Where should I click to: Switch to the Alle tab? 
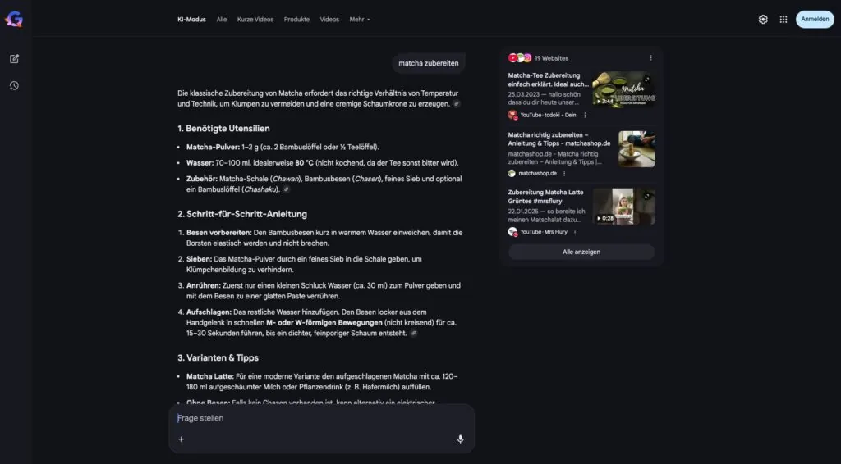[x=222, y=20]
